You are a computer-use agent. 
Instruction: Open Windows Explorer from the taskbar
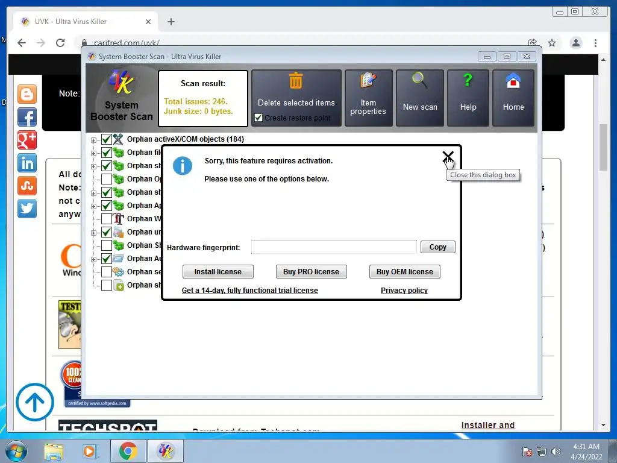coord(54,451)
